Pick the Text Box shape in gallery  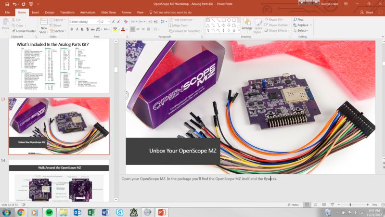(208, 20)
